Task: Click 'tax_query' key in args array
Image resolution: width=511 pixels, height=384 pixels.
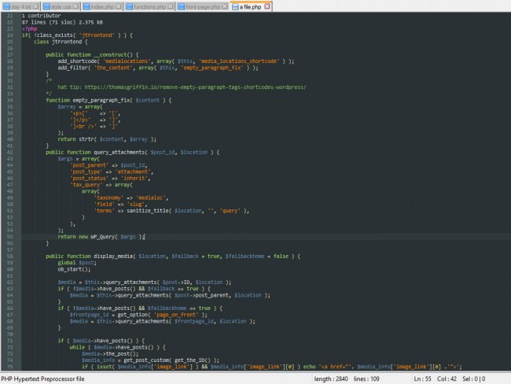Action: (x=86, y=185)
